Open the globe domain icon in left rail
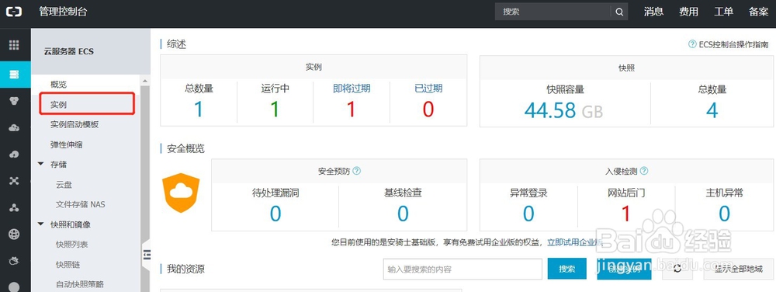The width and height of the screenshot is (776, 292). 14,235
